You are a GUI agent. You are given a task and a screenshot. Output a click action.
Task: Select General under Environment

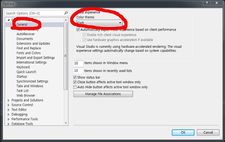(22, 25)
